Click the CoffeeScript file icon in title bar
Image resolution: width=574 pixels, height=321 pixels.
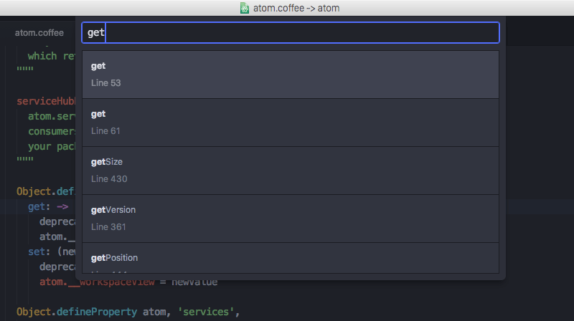coord(245,8)
